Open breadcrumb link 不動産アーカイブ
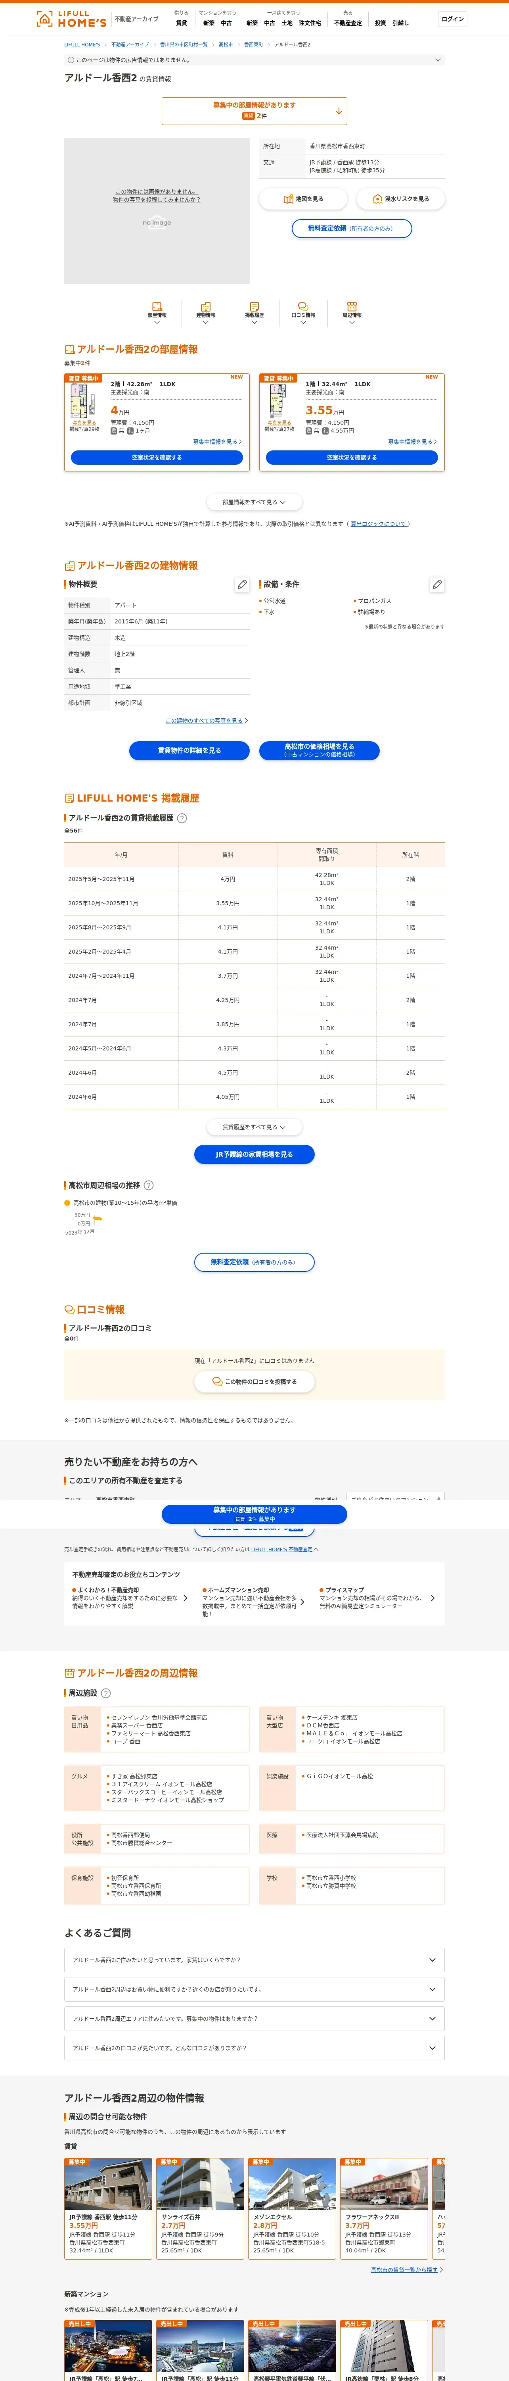This screenshot has width=509, height=2381. pyautogui.click(x=130, y=44)
